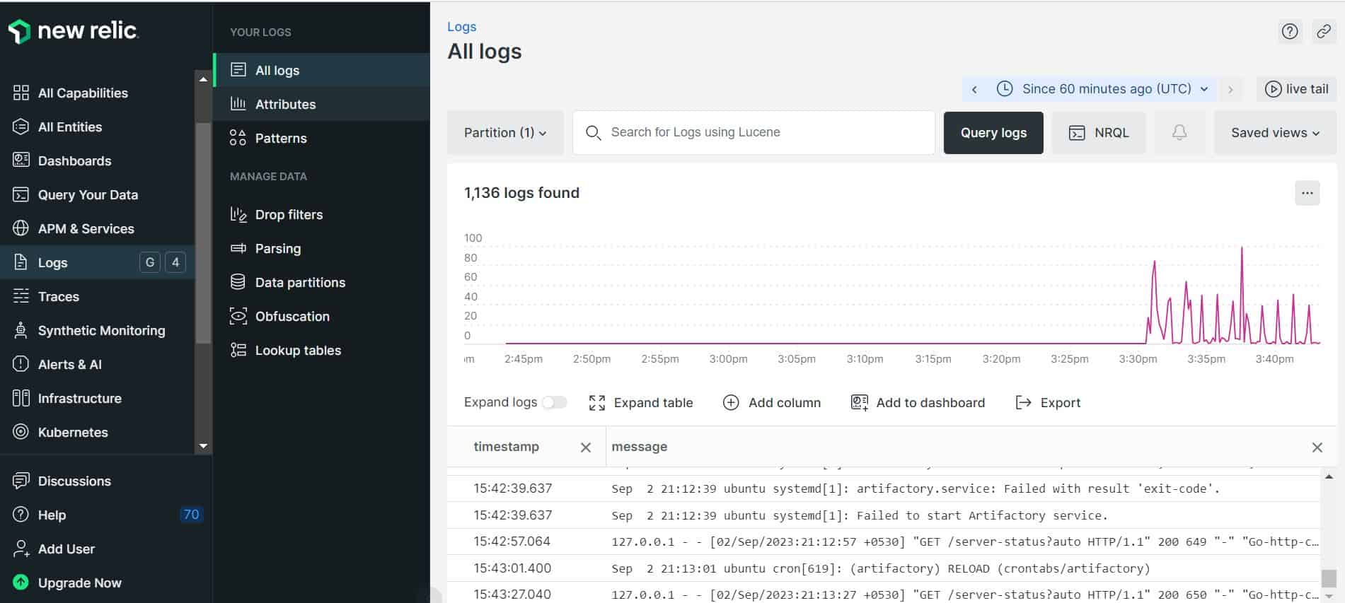Open the Traces icon

(x=21, y=296)
